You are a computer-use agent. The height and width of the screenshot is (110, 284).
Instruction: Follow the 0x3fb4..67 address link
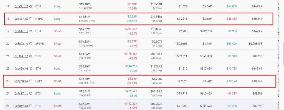click(x=21, y=56)
